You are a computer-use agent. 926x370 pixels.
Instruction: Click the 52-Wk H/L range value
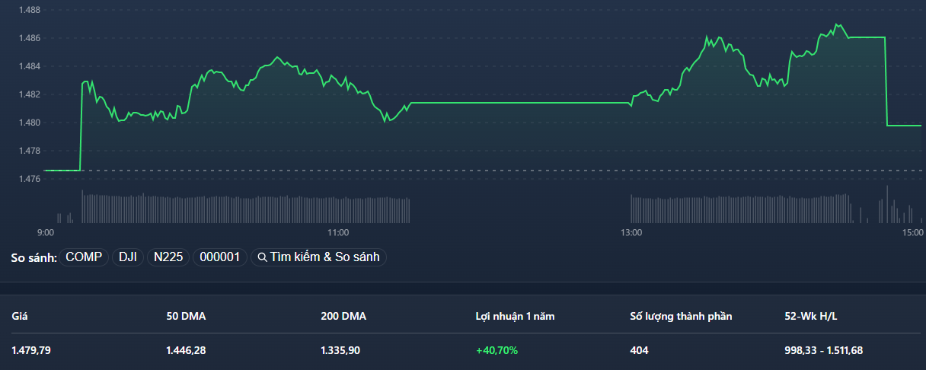(x=823, y=350)
